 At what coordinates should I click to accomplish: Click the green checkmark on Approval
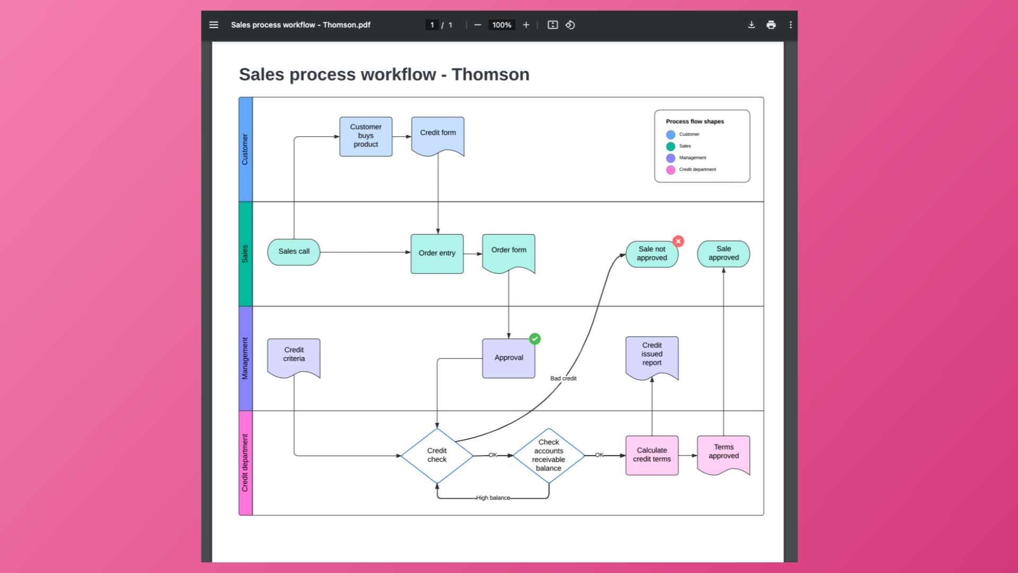(x=535, y=338)
